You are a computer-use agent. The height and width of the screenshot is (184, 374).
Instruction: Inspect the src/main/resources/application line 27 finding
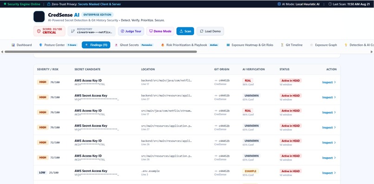click(329, 128)
